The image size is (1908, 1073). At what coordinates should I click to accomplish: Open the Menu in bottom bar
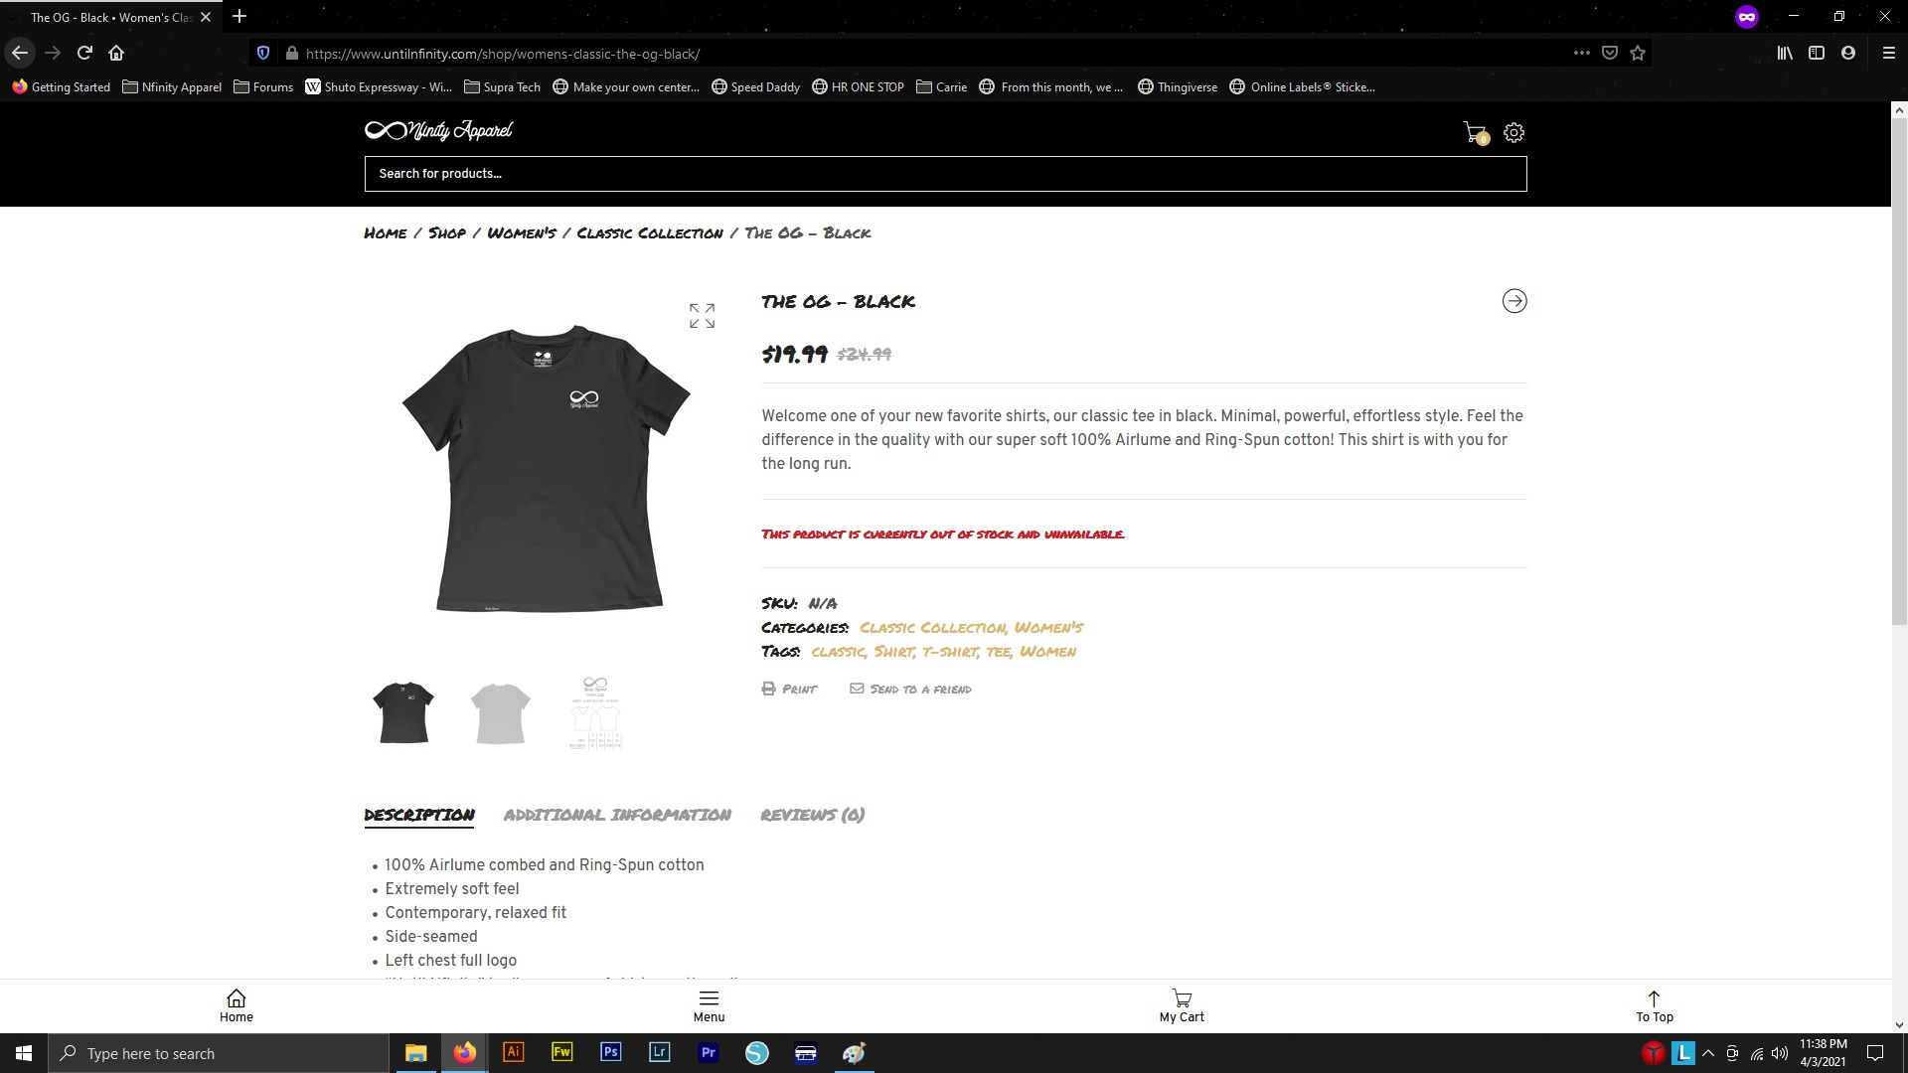pos(709,1005)
